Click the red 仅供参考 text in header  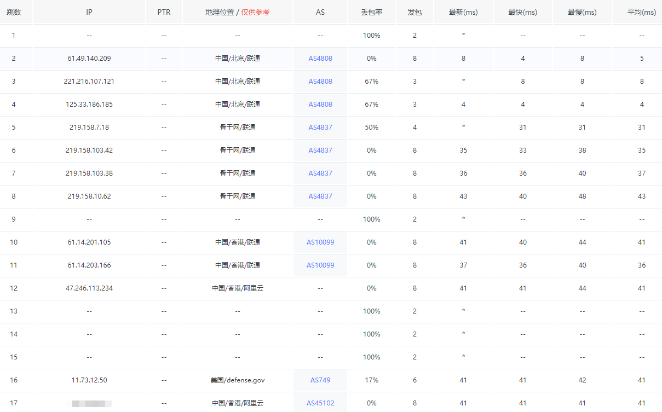tap(255, 12)
